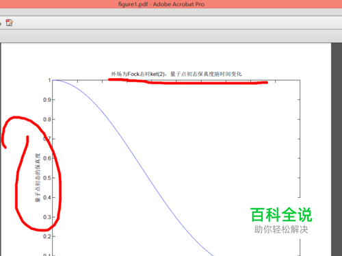This screenshot has height=256, width=342.
Task: Select the plot title containing 'Fock' and 'ket(2)'
Action: (176, 74)
